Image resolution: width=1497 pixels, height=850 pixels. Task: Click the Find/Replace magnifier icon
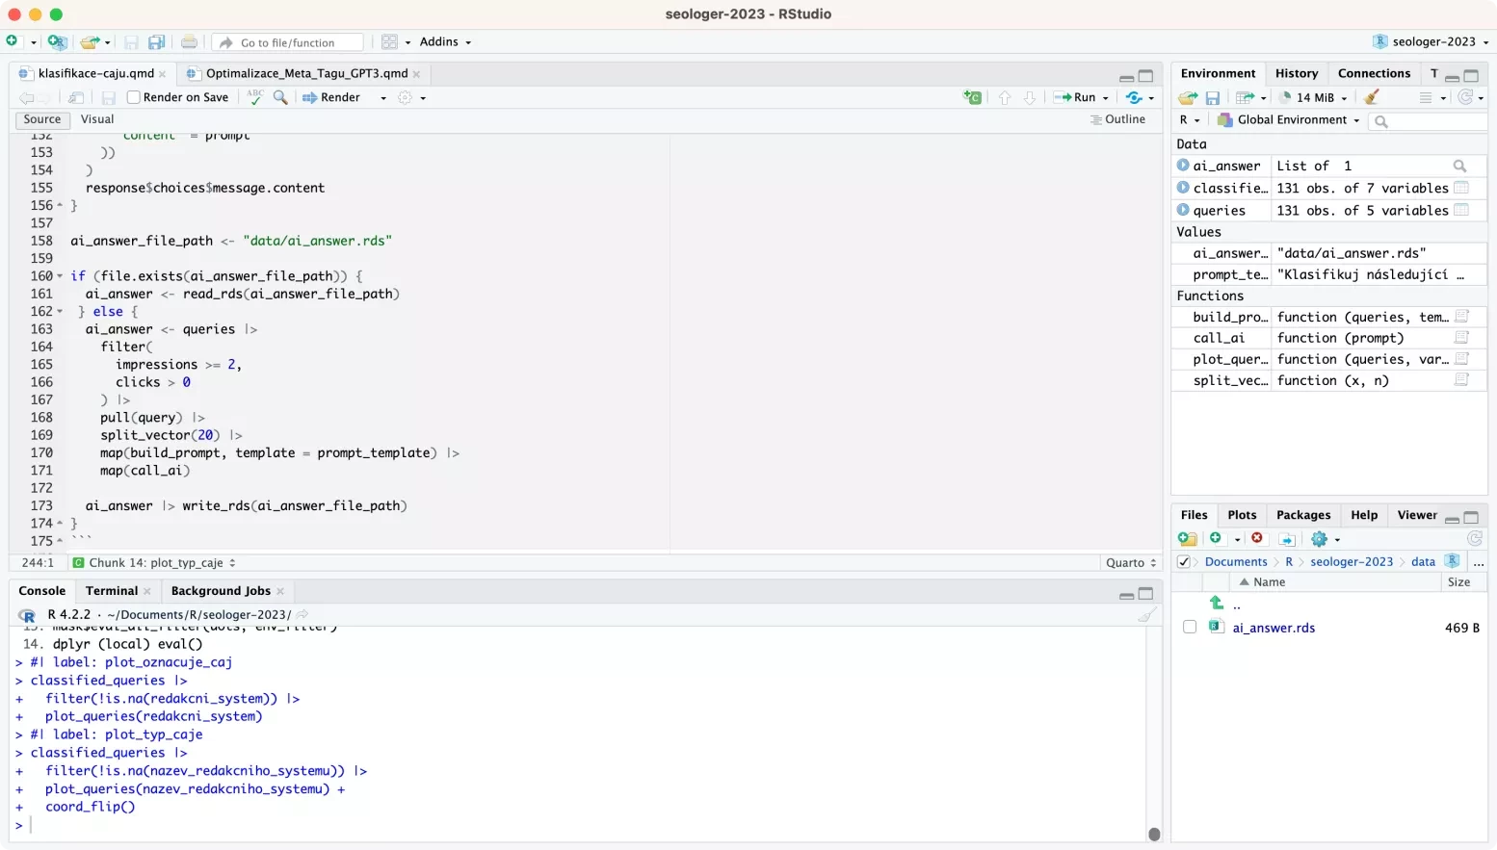pos(280,97)
